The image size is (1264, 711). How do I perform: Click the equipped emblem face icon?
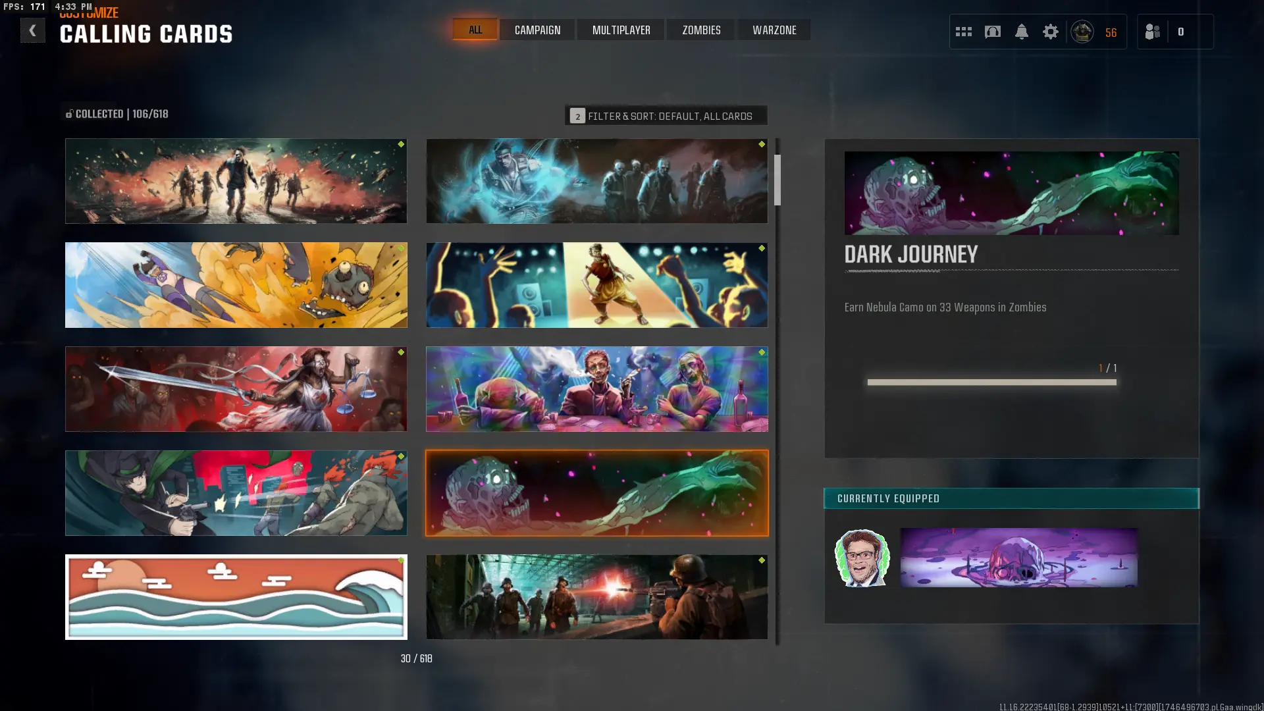862,558
